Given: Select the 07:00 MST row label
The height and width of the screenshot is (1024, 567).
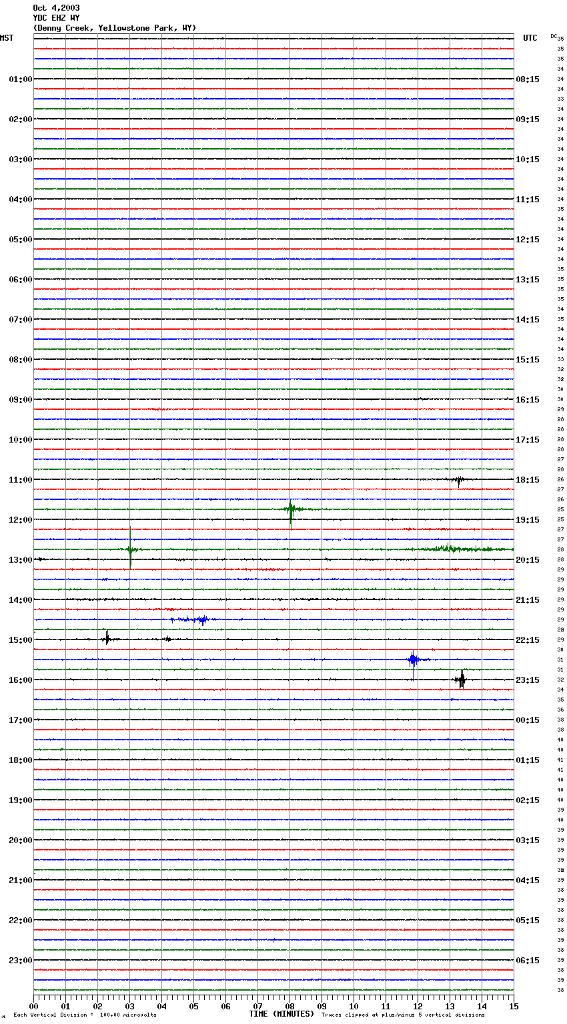Looking at the screenshot, I should click(21, 320).
